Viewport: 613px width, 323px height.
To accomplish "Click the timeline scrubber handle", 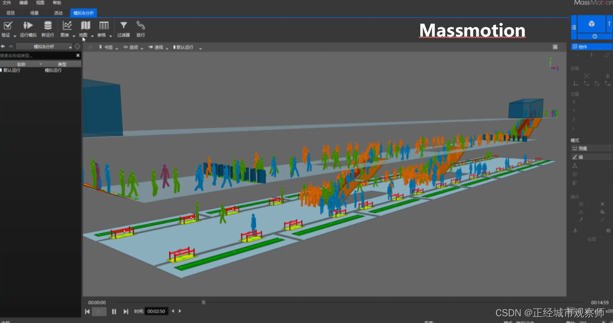I will (203, 302).
